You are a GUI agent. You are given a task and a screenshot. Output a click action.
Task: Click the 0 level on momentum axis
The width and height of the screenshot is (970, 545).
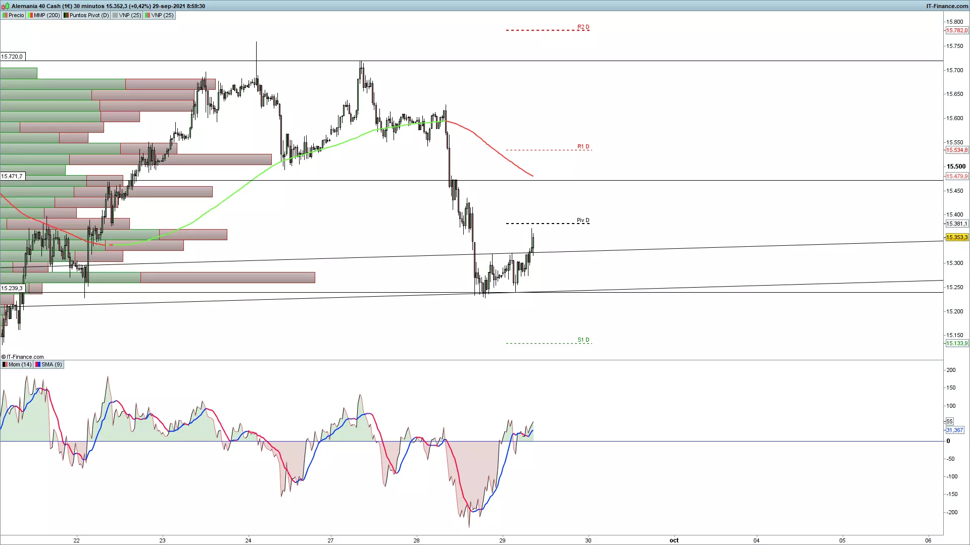[948, 441]
